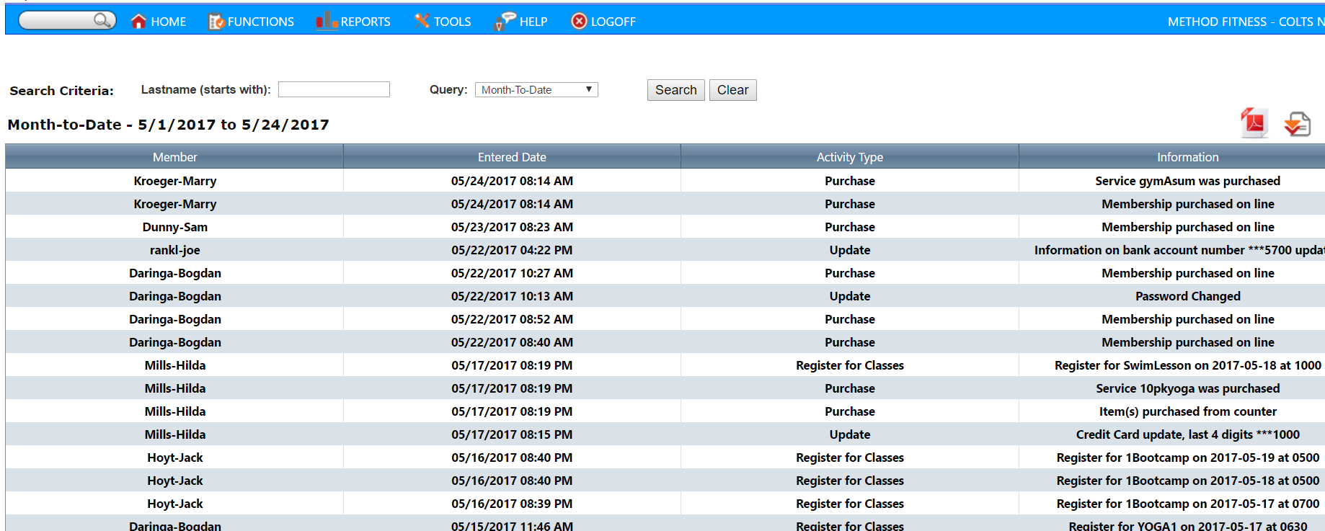Open the REPORTS menu
The height and width of the screenshot is (531, 1325).
pos(365,22)
